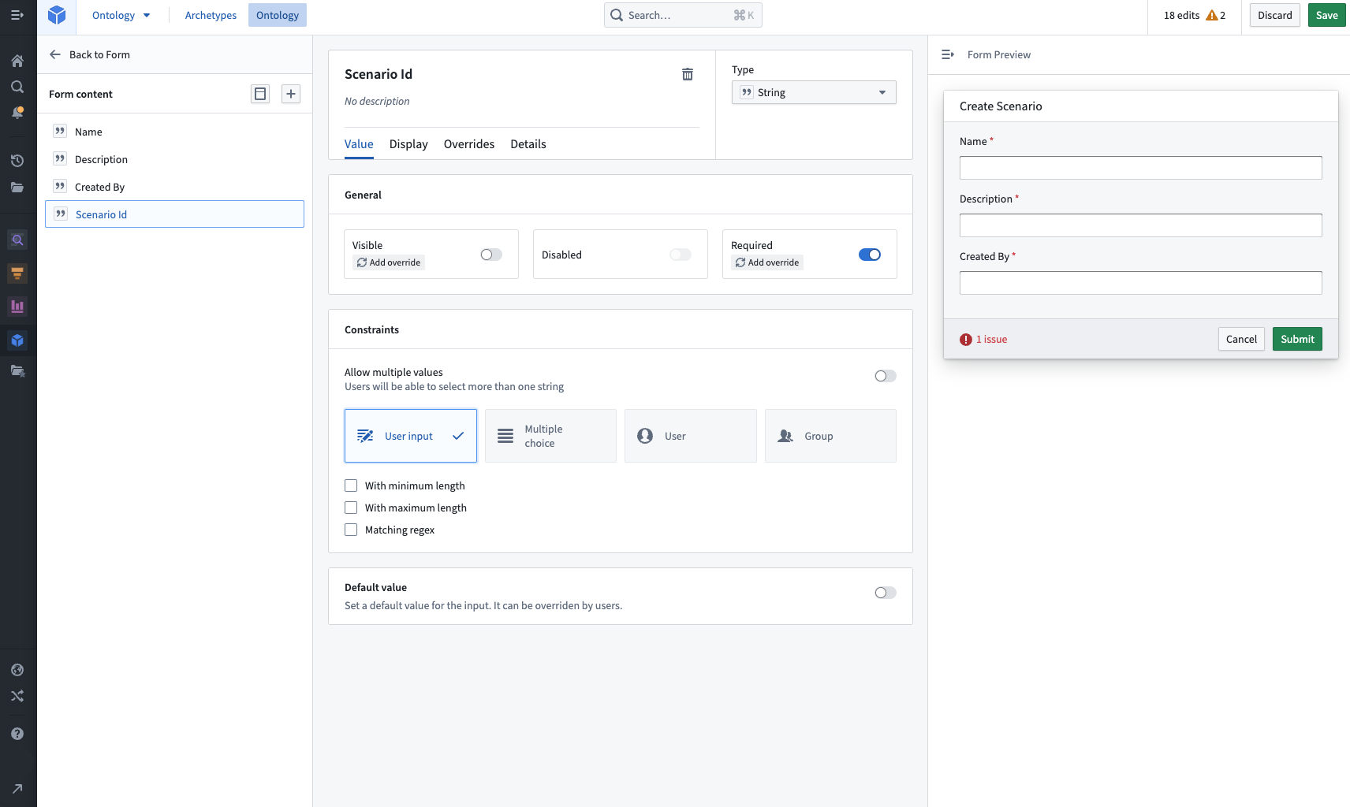Image resolution: width=1350 pixels, height=807 pixels.
Task: Open the recent history clock icon
Action: tap(17, 161)
